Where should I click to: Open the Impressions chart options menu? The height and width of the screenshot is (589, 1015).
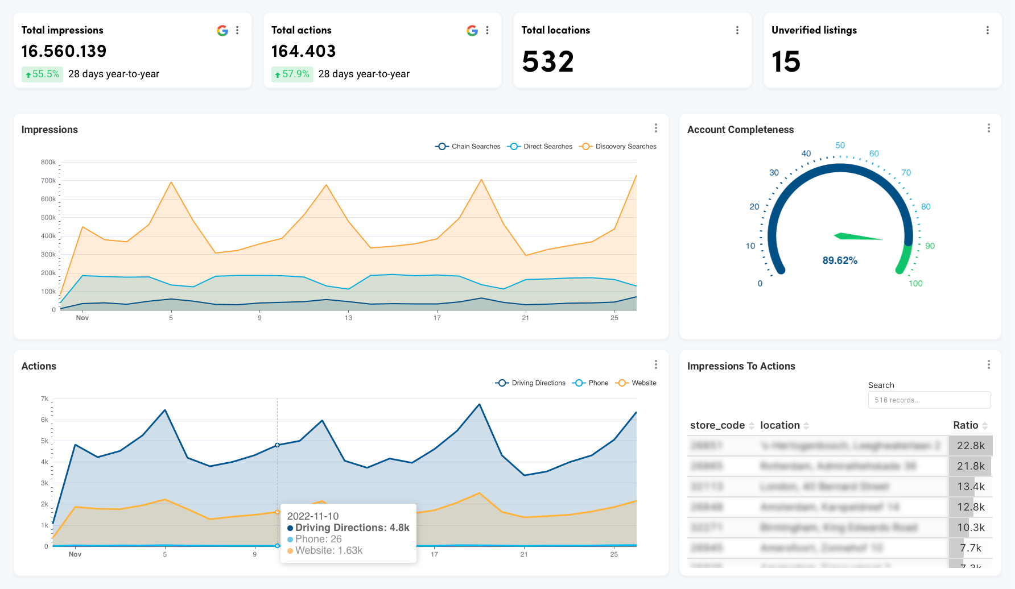(655, 128)
